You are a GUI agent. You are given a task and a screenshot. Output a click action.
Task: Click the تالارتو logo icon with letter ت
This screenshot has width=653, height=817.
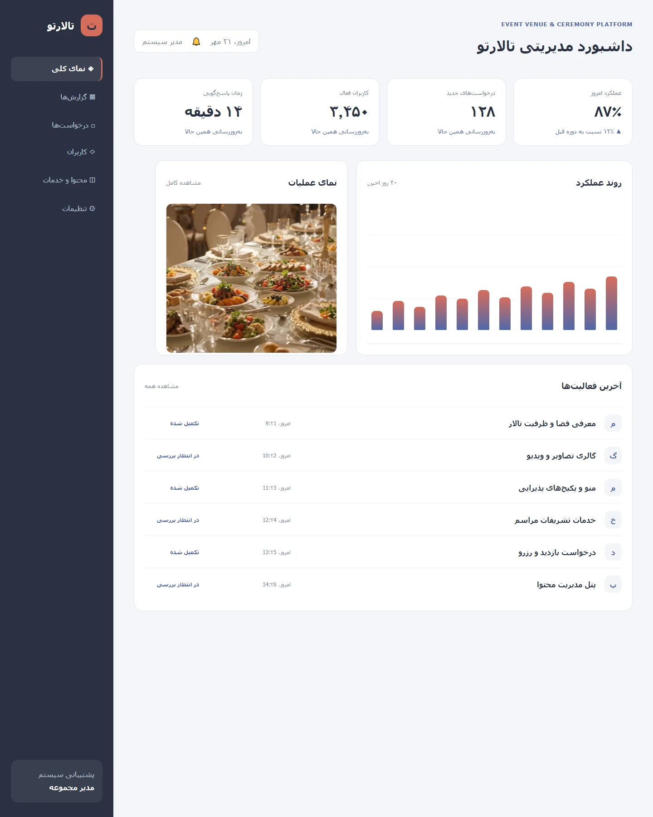click(x=92, y=25)
